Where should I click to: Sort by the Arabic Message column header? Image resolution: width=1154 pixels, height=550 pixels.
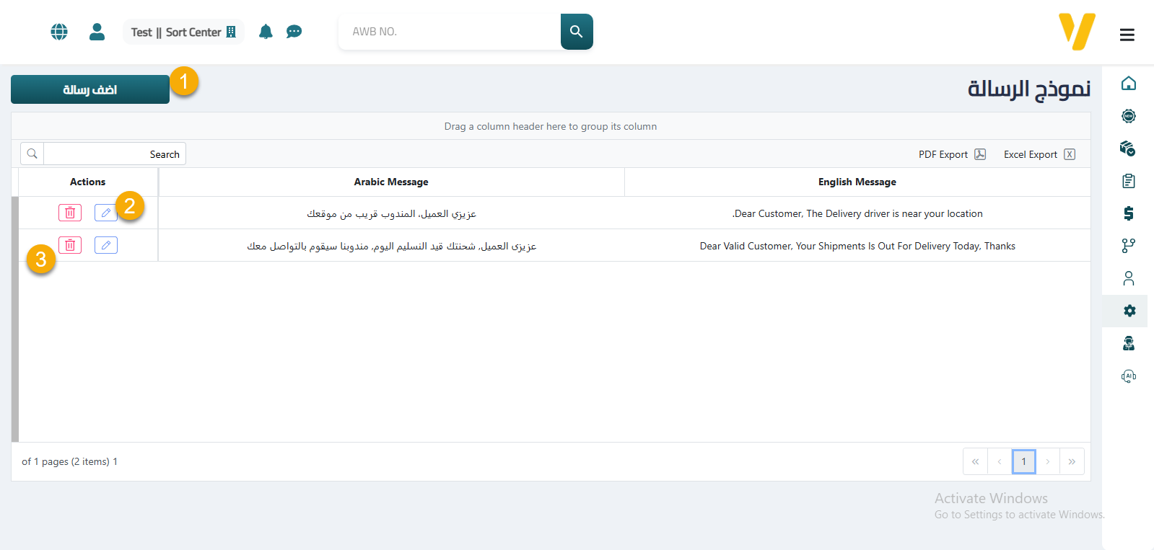391,182
